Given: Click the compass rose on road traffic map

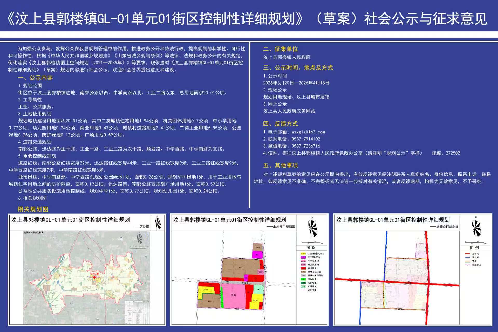Looking at the screenshot, I should pyautogui.click(x=476, y=228).
